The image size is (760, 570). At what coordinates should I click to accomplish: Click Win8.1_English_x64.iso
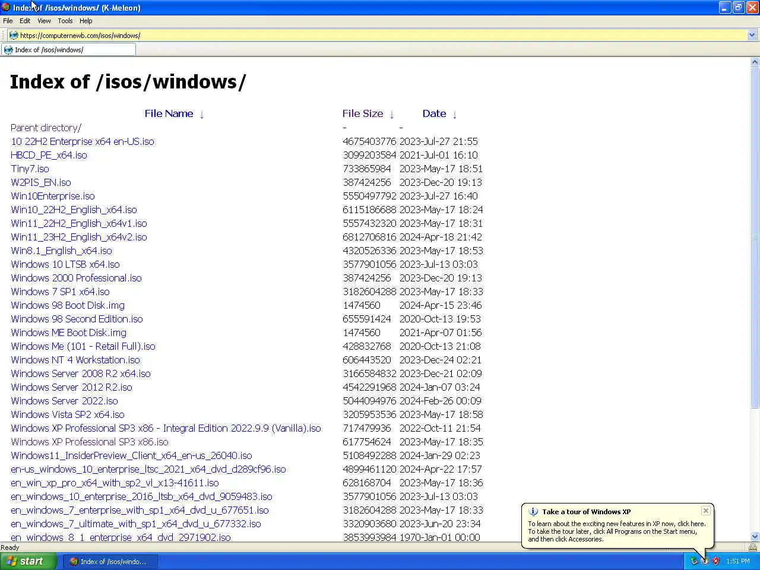61,251
